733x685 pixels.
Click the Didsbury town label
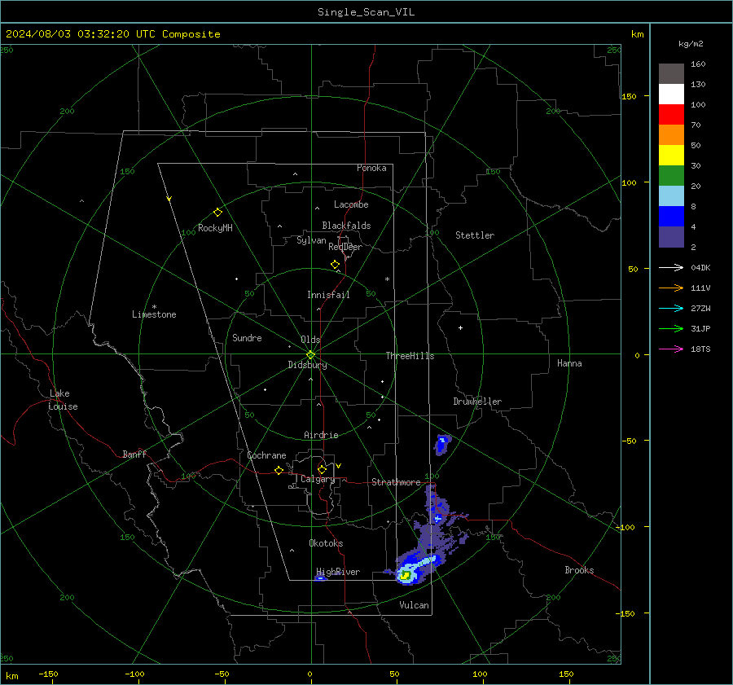click(x=307, y=365)
